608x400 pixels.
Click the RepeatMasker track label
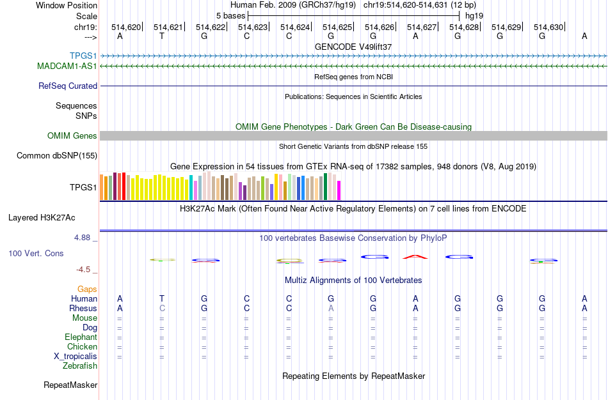click(x=70, y=385)
